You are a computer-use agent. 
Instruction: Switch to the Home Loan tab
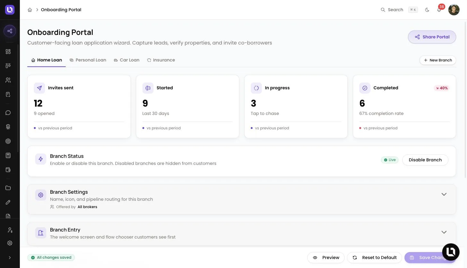pos(47,60)
